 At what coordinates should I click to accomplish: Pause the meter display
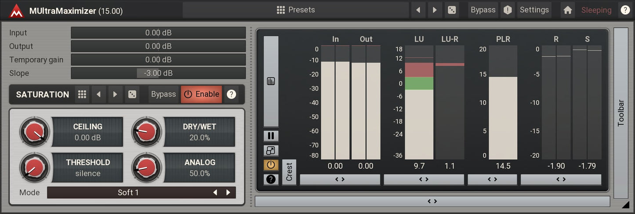point(271,136)
